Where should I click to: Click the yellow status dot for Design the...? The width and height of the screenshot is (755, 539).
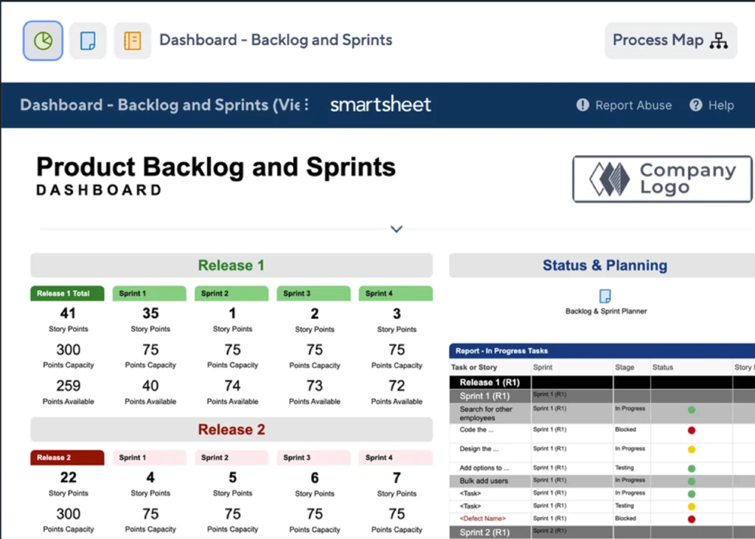point(692,449)
